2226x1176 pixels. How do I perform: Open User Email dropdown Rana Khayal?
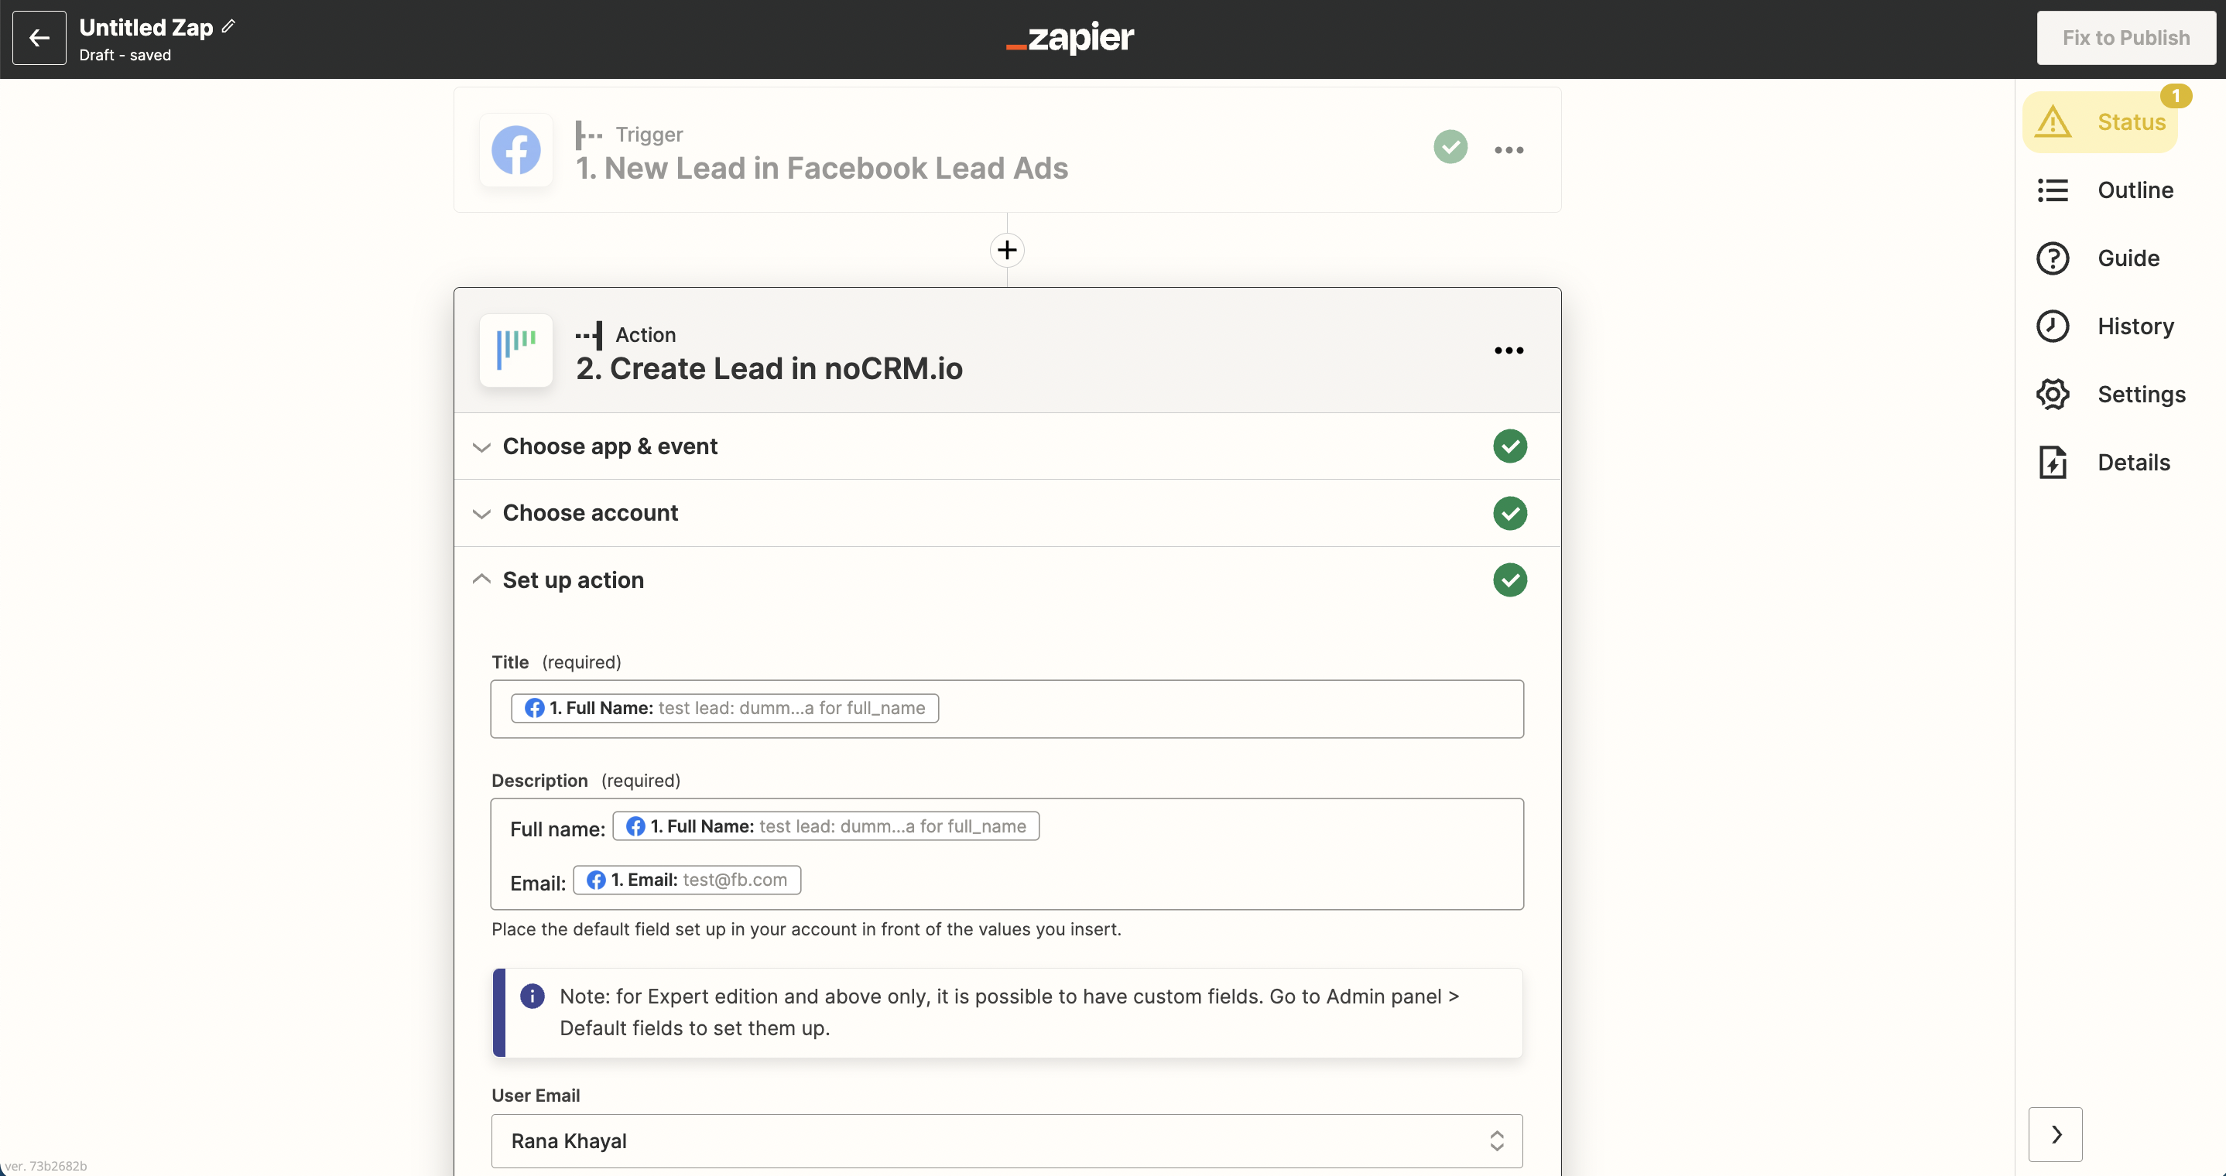[x=1007, y=1140]
